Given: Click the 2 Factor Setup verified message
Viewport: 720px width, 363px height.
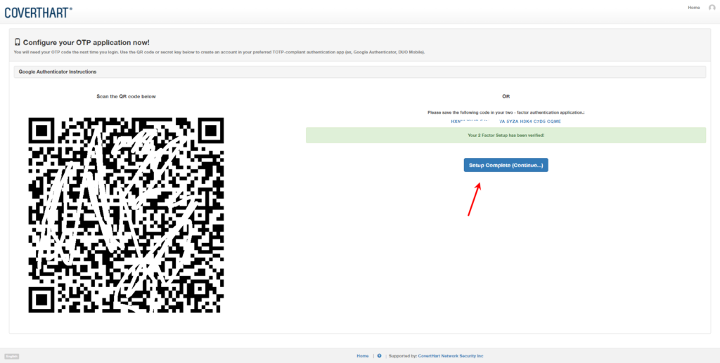Looking at the screenshot, I should pos(506,136).
